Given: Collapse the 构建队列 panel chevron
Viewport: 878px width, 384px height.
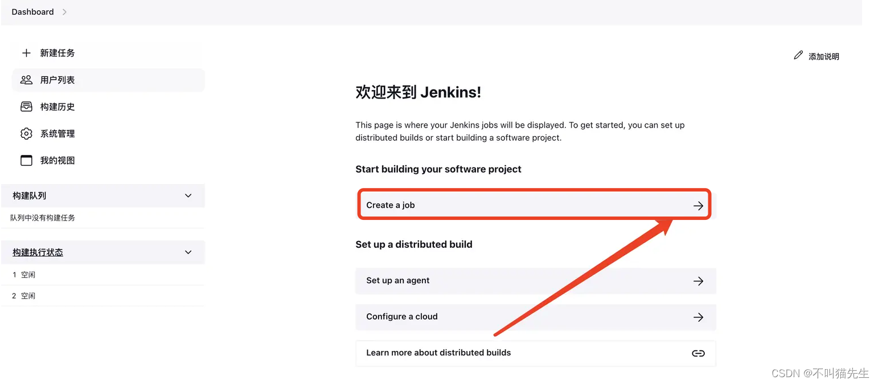Looking at the screenshot, I should point(188,195).
